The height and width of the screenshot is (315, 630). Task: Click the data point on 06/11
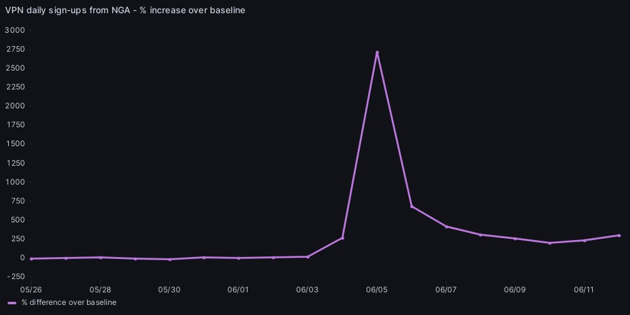(x=585, y=241)
